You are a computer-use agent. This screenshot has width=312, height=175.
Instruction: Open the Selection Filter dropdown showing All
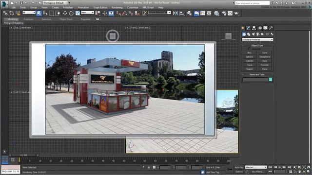[x=29, y=13]
